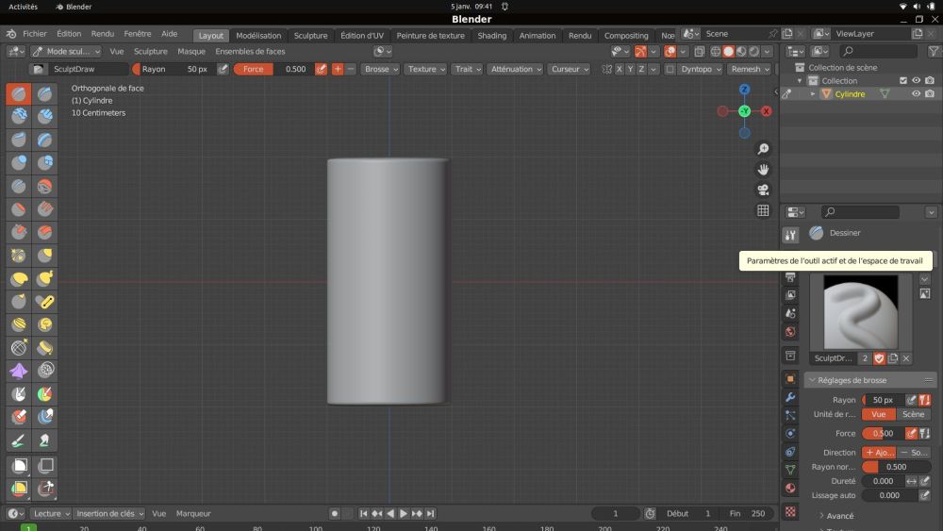Open the Remesh dropdown
The image size is (943, 531).
tap(750, 69)
